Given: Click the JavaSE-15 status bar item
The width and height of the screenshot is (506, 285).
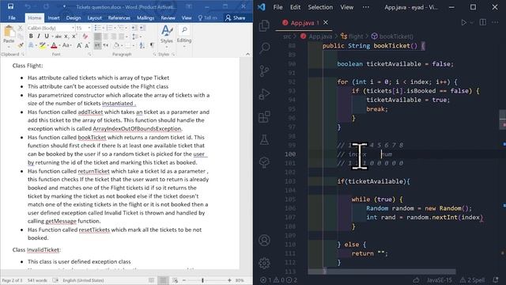Looking at the screenshot, I should click(440, 280).
